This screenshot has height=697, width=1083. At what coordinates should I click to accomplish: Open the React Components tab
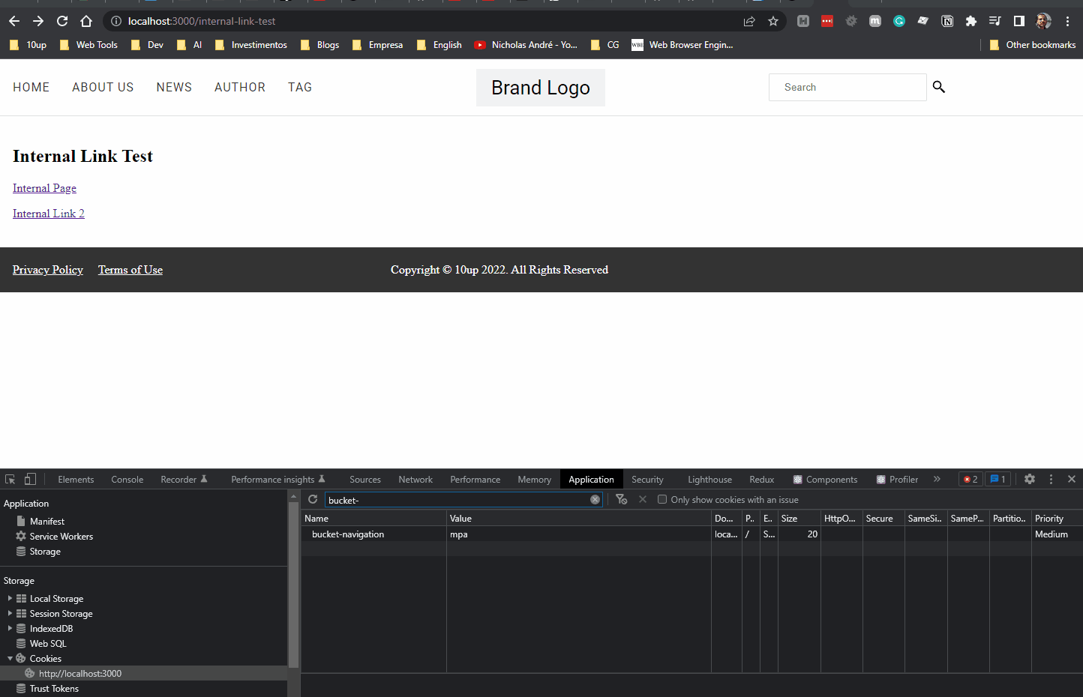tap(825, 479)
